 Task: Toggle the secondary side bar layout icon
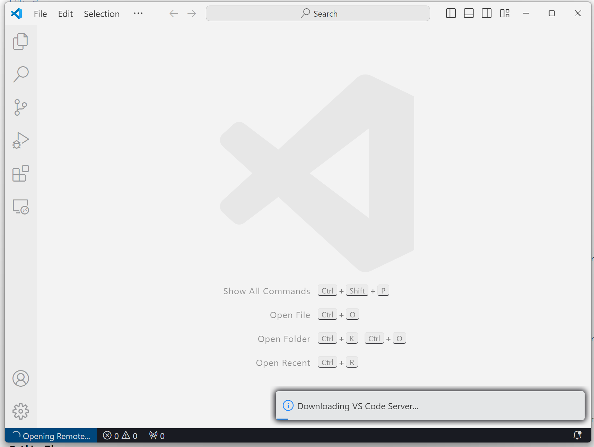pos(487,14)
